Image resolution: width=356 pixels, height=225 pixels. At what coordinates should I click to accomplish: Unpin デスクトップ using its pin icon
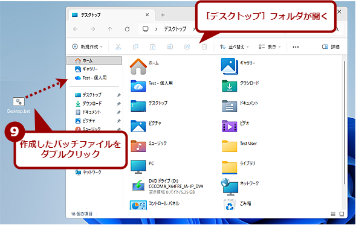click(118, 95)
